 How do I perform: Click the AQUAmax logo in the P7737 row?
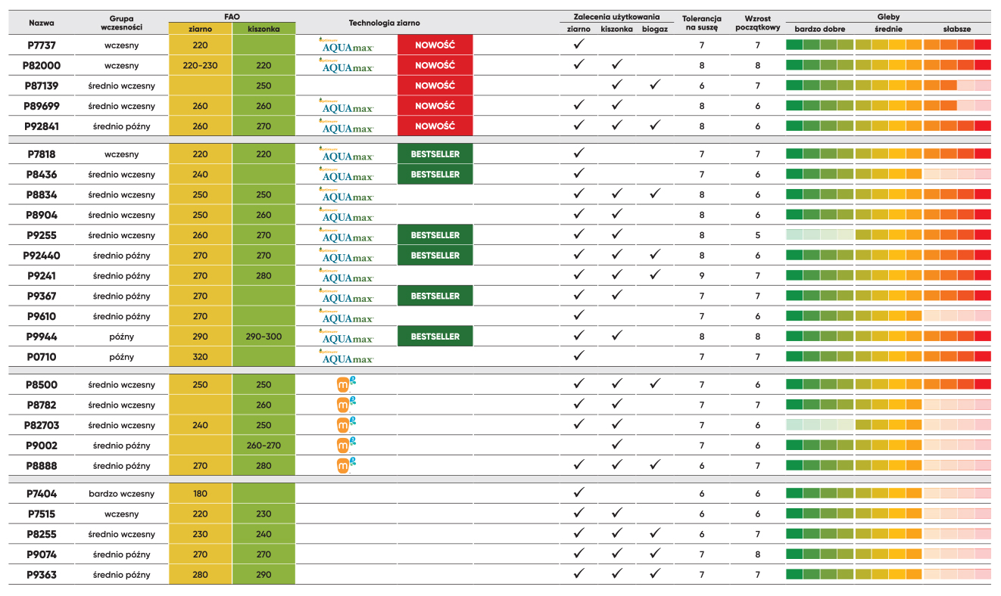347,45
